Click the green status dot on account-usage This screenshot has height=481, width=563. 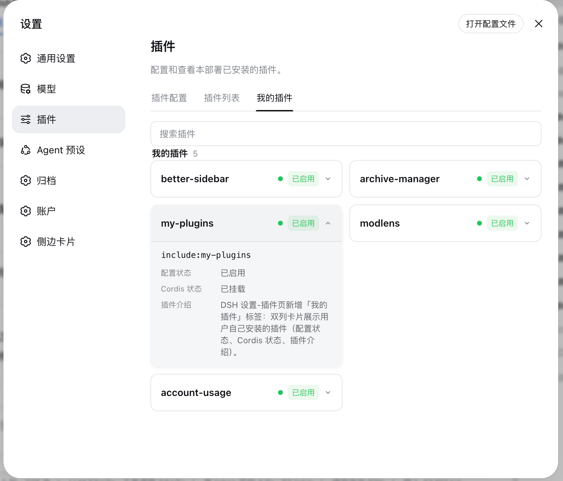point(280,393)
